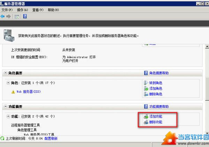Screen dimensions: 209x147
Task: Collapse the 功能: 已安装 2 个 subsection
Action: pos(8,116)
